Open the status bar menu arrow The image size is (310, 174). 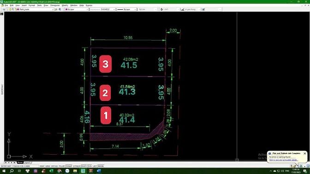304,167
